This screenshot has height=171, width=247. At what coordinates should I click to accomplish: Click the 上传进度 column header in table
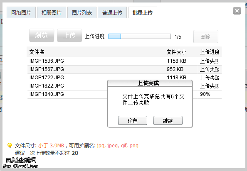click(x=210, y=52)
